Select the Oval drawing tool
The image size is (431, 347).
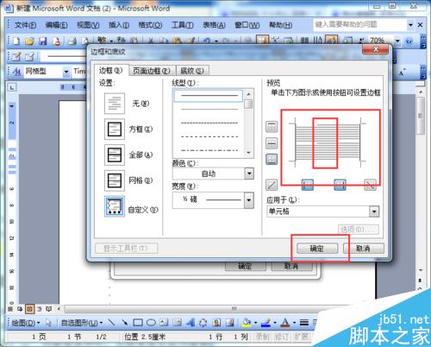point(151,323)
